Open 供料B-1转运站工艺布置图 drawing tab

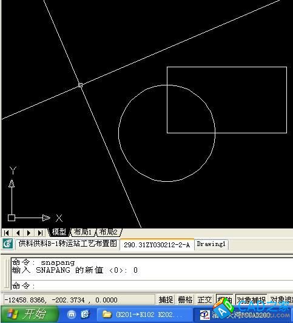(x=67, y=244)
